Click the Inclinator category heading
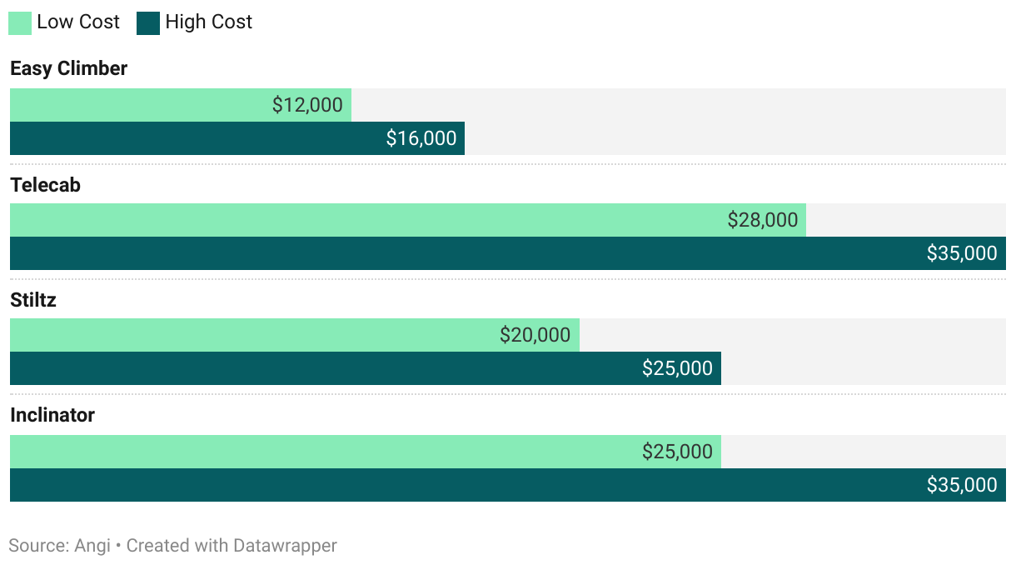 (52, 415)
